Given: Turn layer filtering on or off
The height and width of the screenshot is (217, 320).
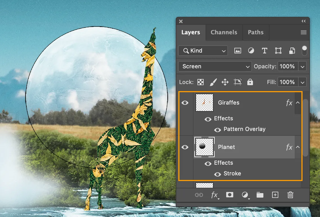Looking at the screenshot, I should 304,51.
